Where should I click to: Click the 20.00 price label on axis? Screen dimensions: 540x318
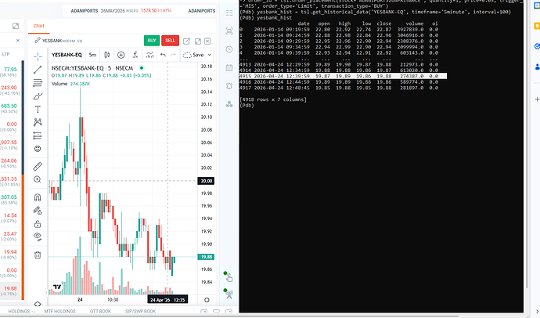tap(206, 181)
